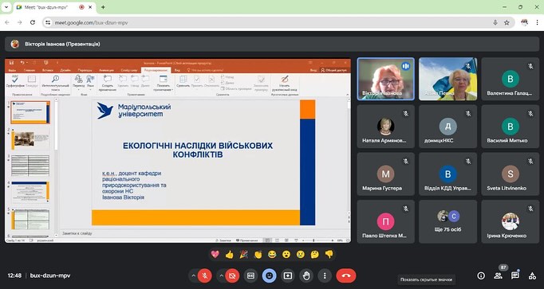This screenshot has width=544, height=289.
Task: Click the present screen icon
Action: (288, 275)
